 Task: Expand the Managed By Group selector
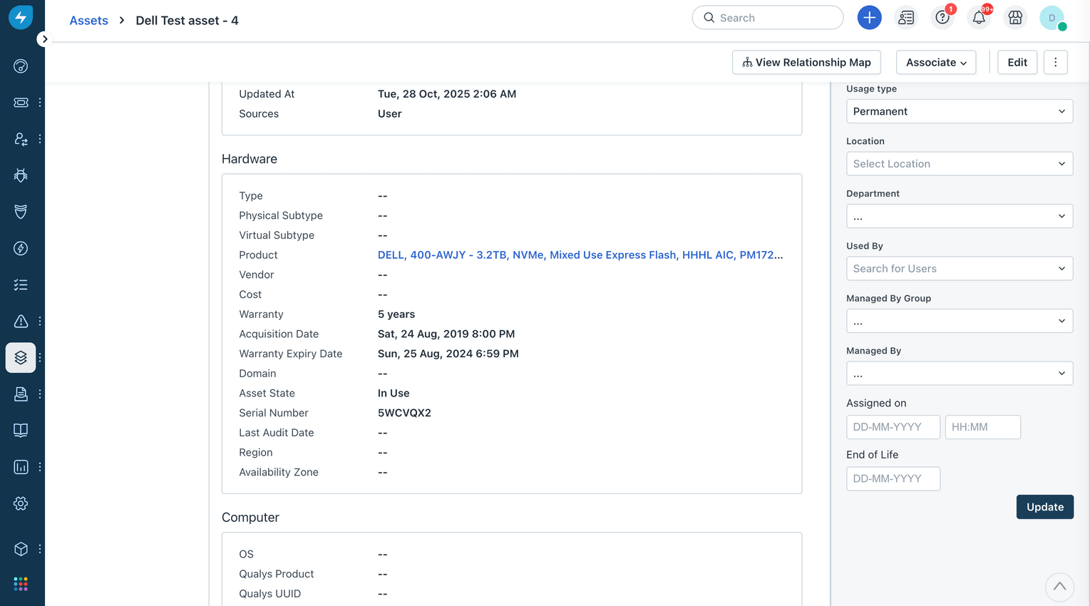click(959, 321)
